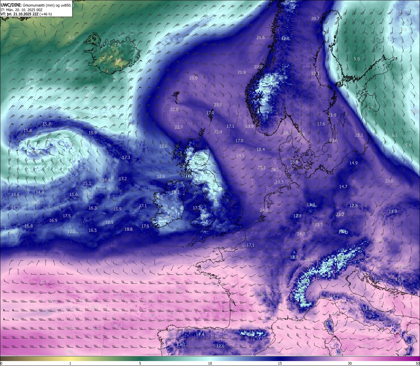Click the value 15.1 on the map
Viewport: 420px width, 366px height.
click(87, 183)
